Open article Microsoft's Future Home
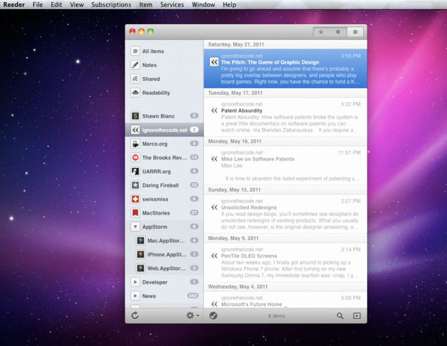 pyautogui.click(x=286, y=300)
